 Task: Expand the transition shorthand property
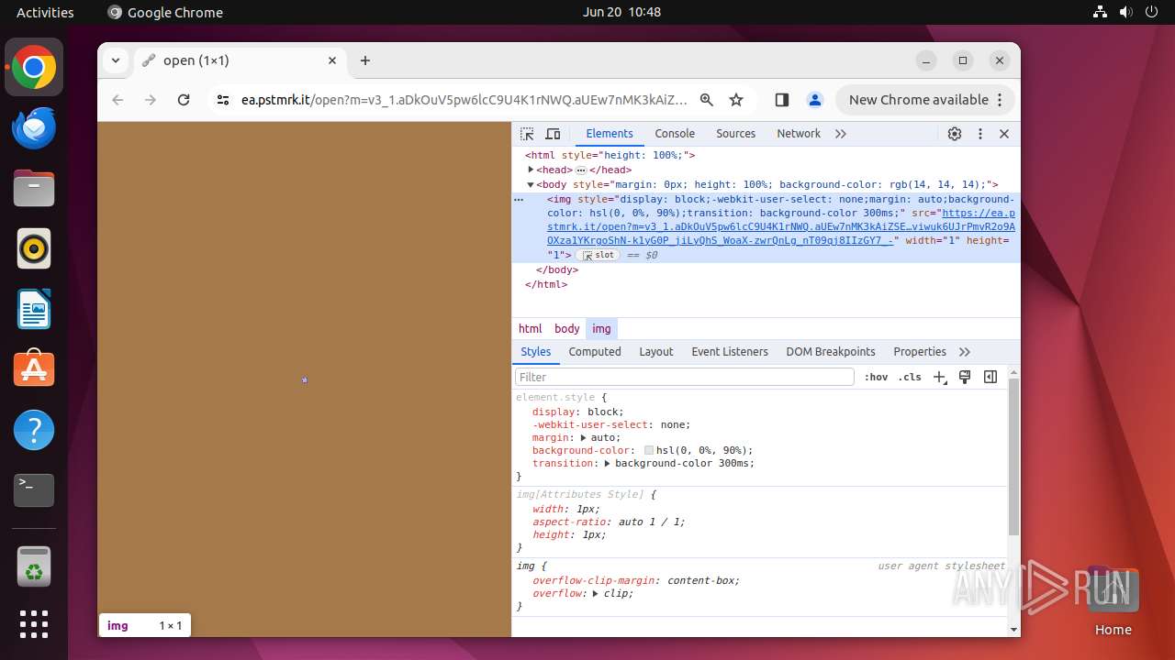click(x=608, y=464)
